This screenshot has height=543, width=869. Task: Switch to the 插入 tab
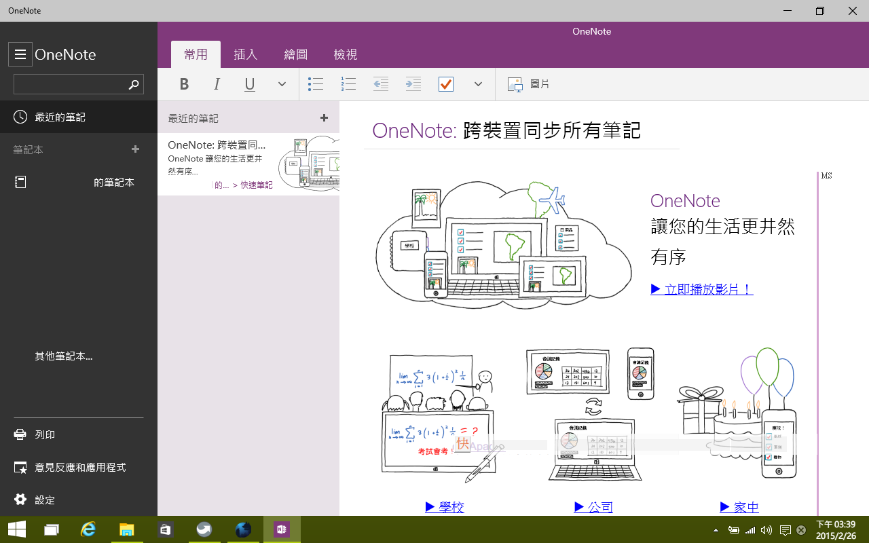point(246,54)
